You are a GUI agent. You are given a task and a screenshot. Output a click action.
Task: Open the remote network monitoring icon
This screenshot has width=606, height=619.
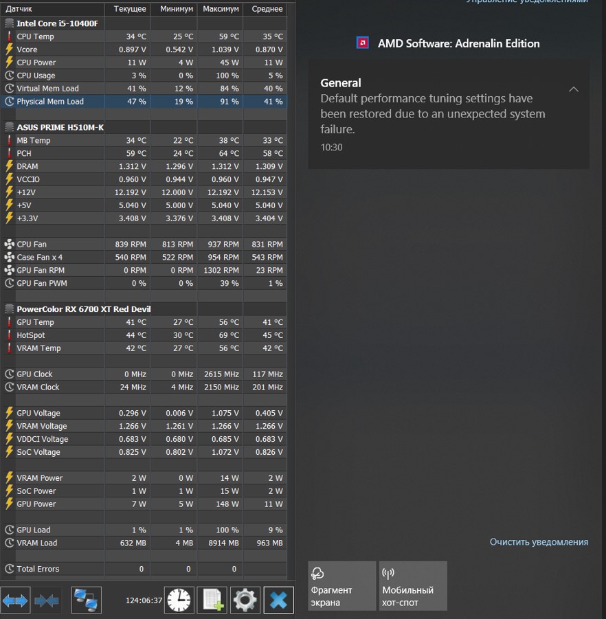pos(87,600)
